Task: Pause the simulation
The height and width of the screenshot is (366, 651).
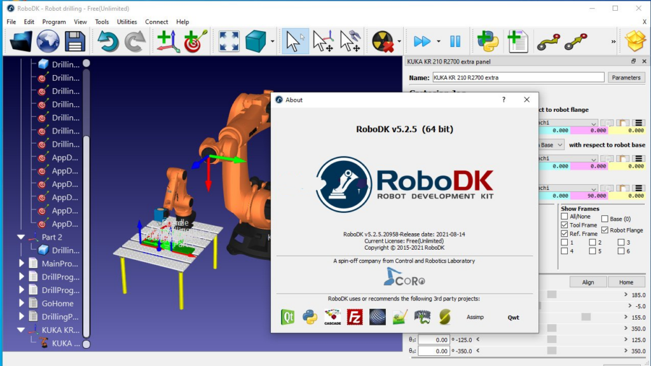Action: point(455,40)
